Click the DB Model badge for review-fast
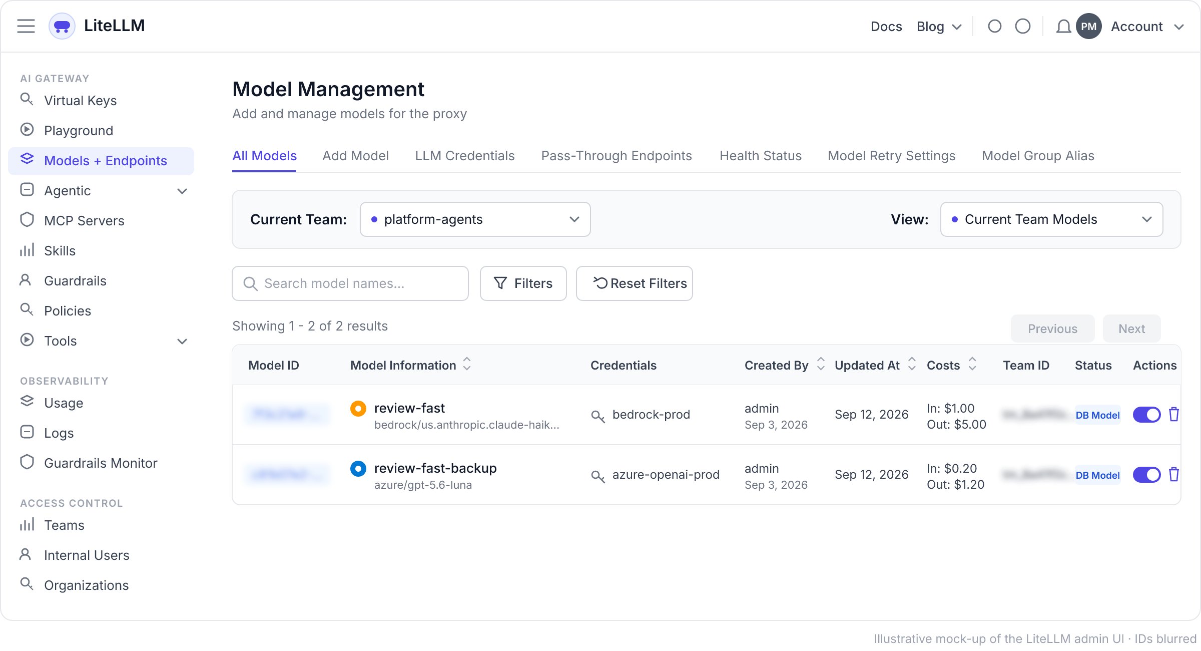 pyautogui.click(x=1097, y=415)
